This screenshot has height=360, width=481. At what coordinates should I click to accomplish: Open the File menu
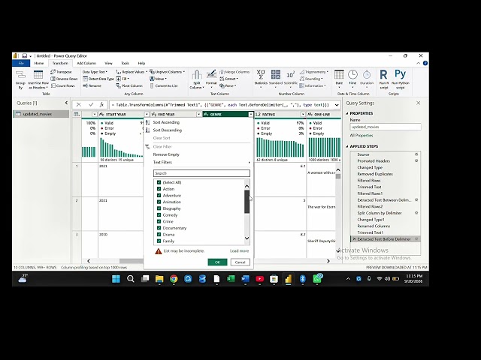[x=21, y=63]
